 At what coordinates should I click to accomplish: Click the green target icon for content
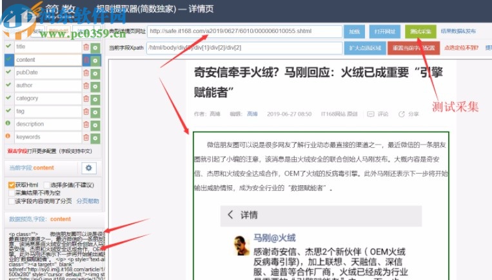pyautogui.click(x=95, y=61)
